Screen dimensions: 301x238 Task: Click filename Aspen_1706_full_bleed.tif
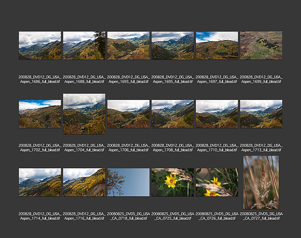point(128,148)
